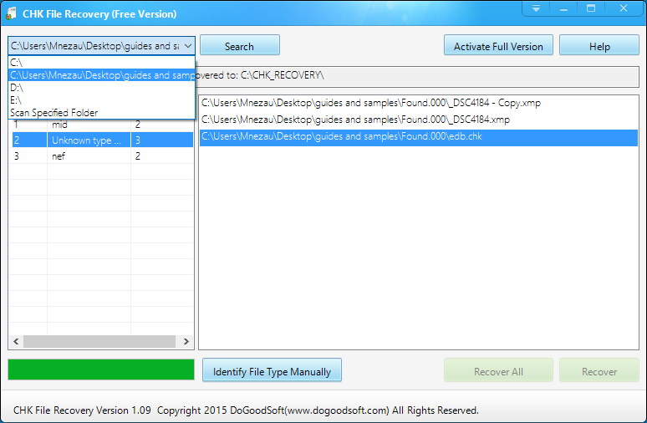The image size is (647, 423).
Task: Choose C:\ from the location list
Action: (x=101, y=63)
